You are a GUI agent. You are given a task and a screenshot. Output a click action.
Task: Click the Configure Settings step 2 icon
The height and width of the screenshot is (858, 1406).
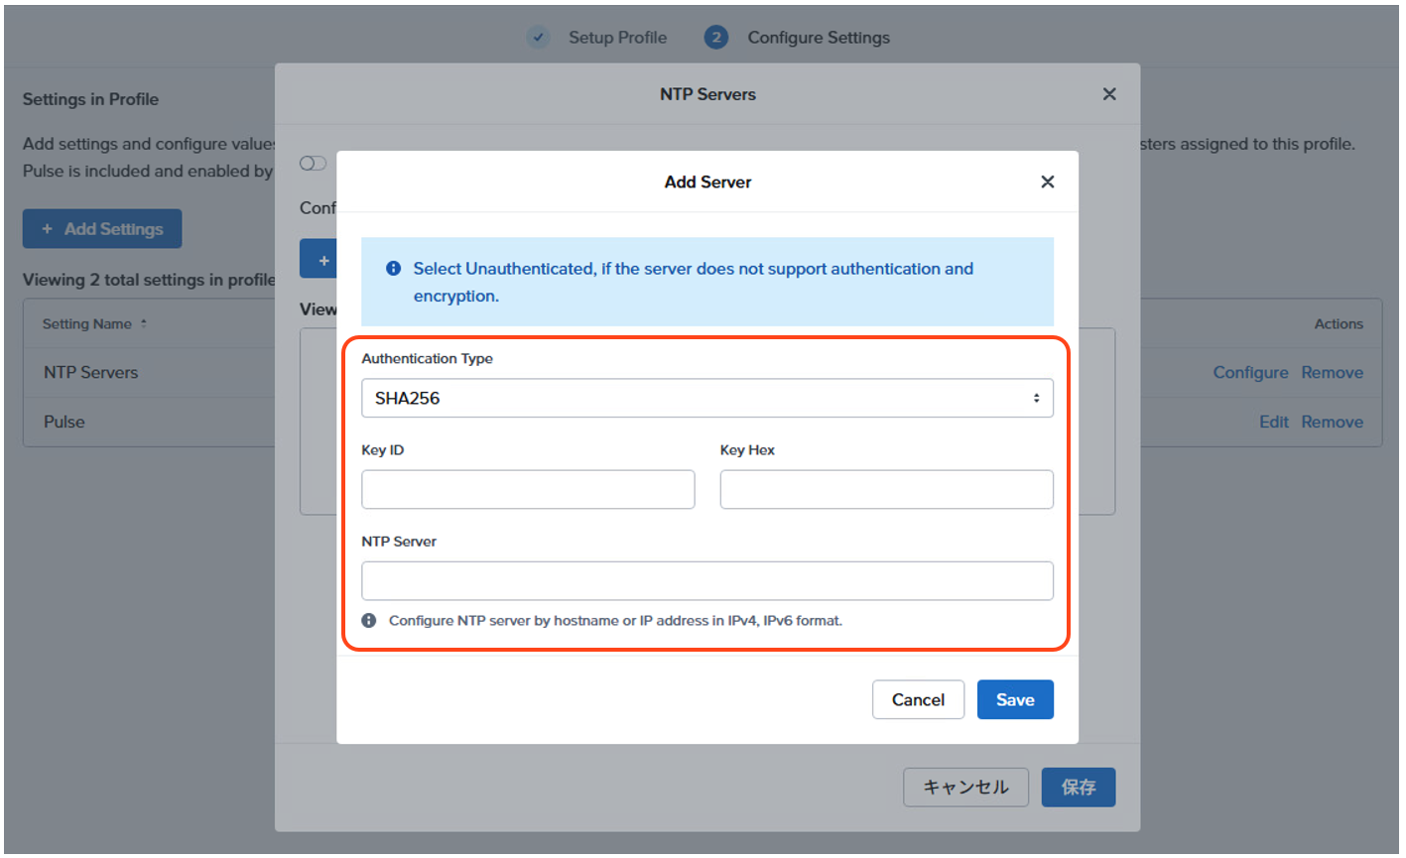coord(715,38)
